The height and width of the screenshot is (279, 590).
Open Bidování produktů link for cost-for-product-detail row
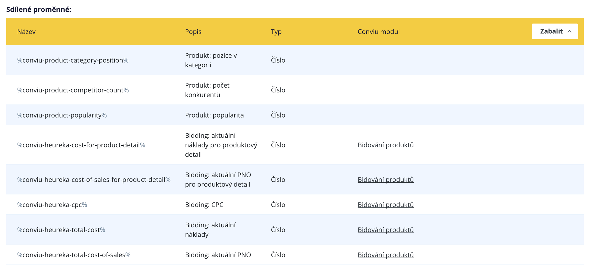[x=385, y=145]
